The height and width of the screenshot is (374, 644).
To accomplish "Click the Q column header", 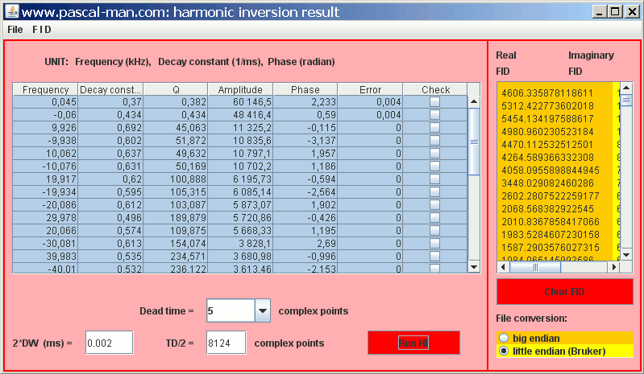I will pyautogui.click(x=175, y=89).
